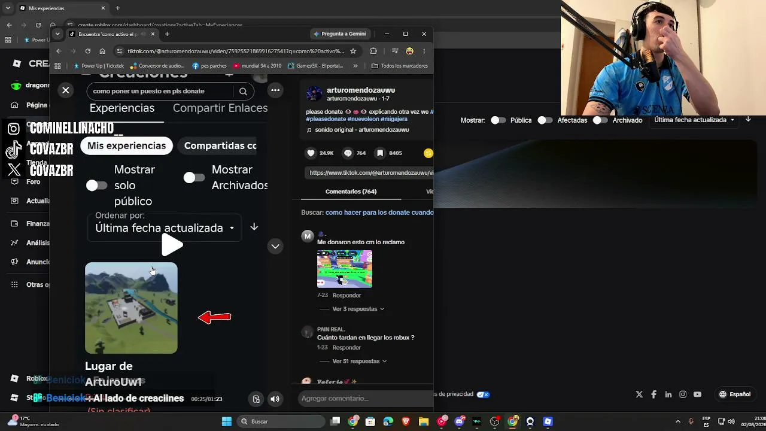This screenshot has height=431, width=766.
Task: Click the yellow repost share icon
Action: 428,153
